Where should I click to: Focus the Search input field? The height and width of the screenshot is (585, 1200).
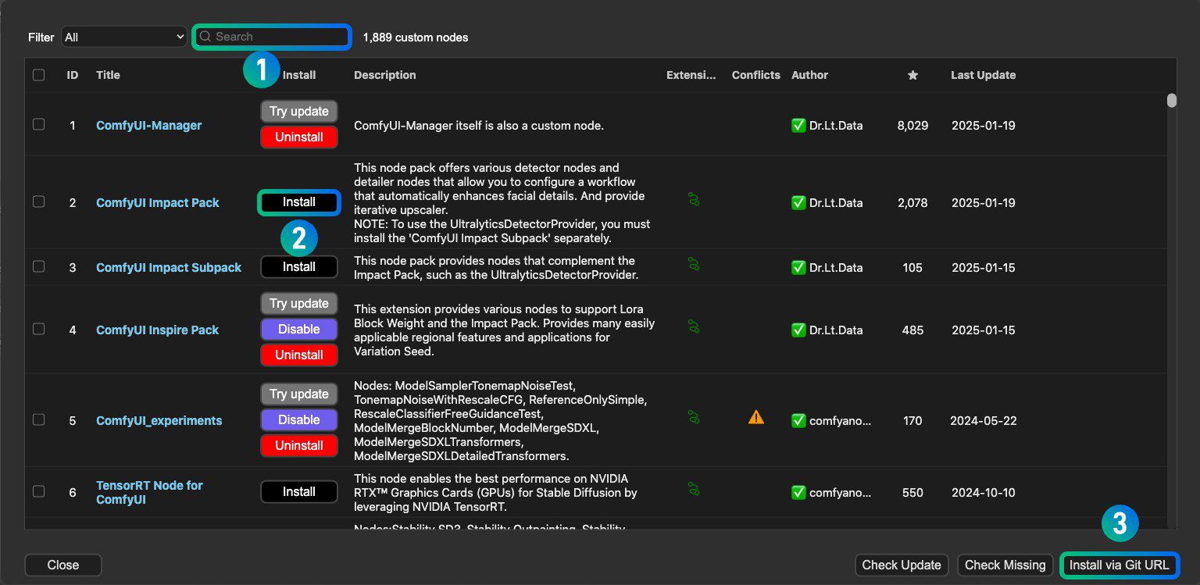click(x=271, y=37)
